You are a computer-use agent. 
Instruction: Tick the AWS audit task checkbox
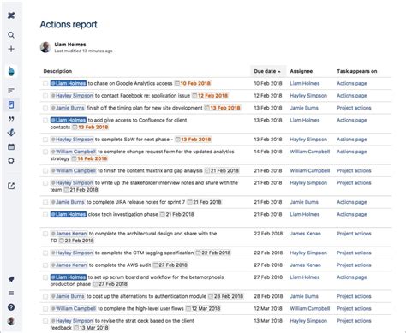(45, 265)
